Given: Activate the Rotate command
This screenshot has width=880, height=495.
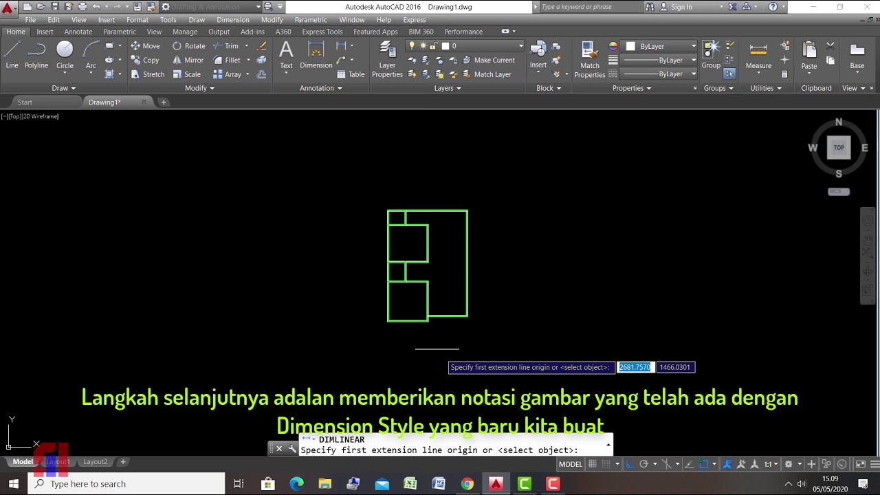Looking at the screenshot, I should click(x=188, y=46).
